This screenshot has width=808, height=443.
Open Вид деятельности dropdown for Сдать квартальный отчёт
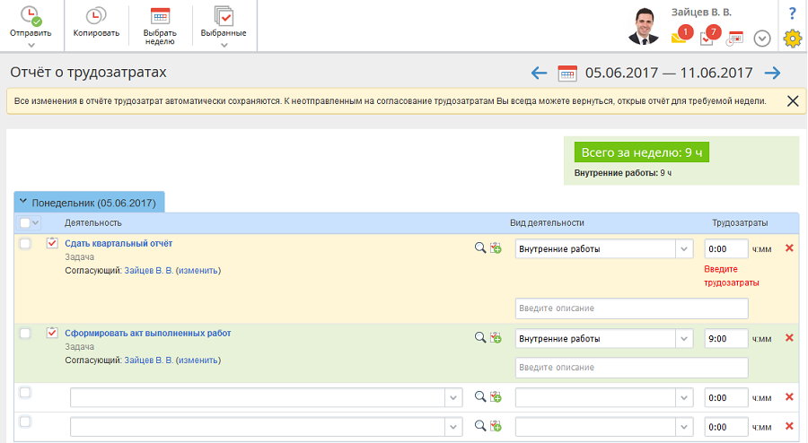[x=684, y=249]
